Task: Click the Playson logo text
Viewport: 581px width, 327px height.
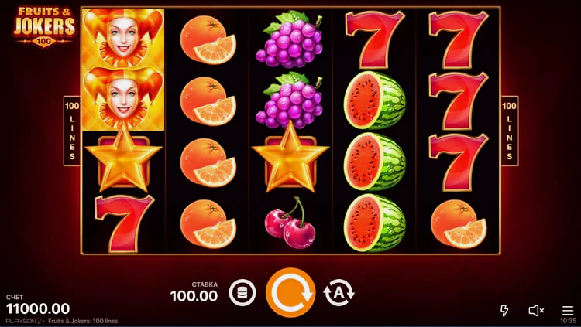Action: coord(22,321)
